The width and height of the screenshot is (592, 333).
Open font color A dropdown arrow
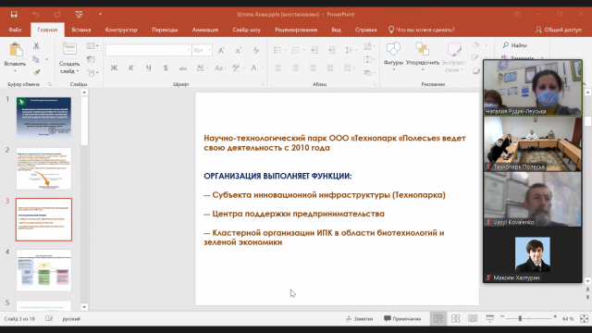262,68
